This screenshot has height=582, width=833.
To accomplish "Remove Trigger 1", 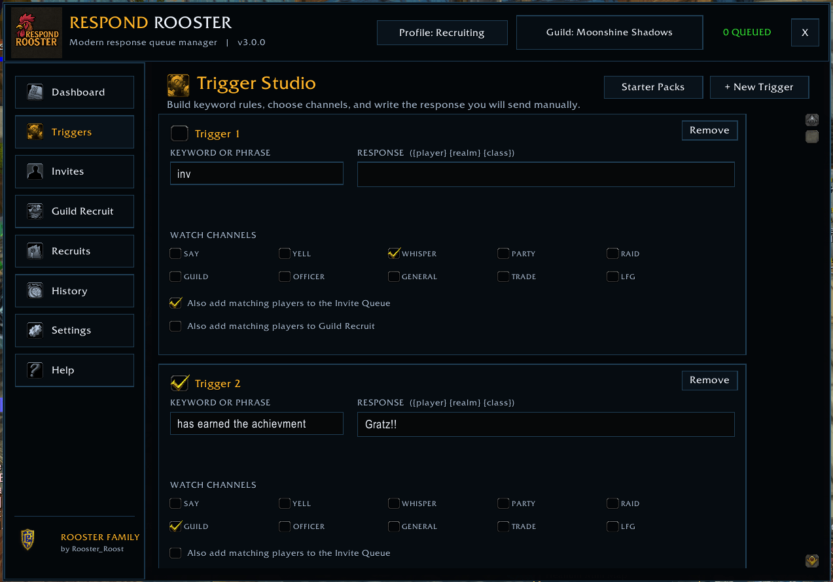I will tap(709, 130).
